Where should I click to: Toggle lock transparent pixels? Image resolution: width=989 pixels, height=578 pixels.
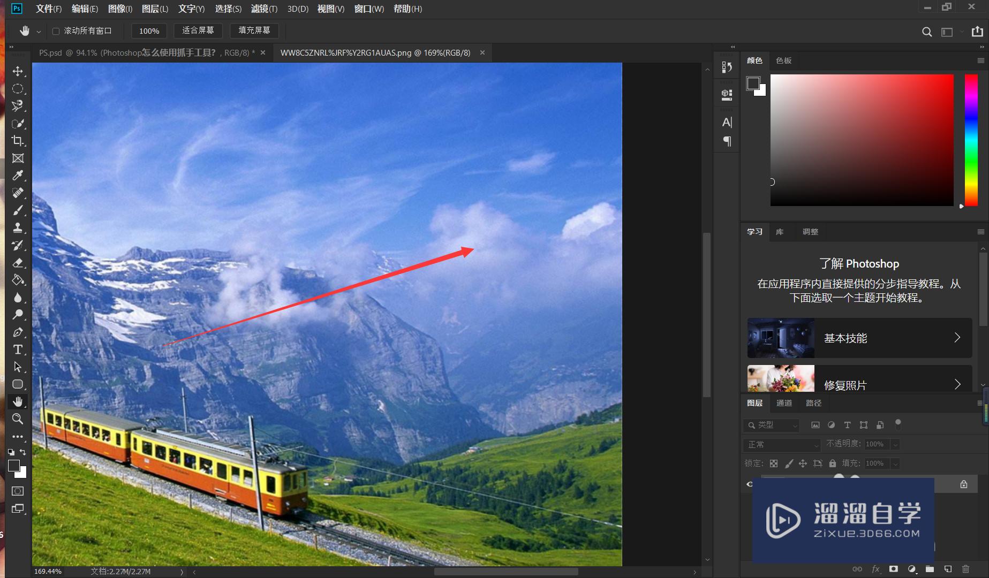click(x=774, y=463)
